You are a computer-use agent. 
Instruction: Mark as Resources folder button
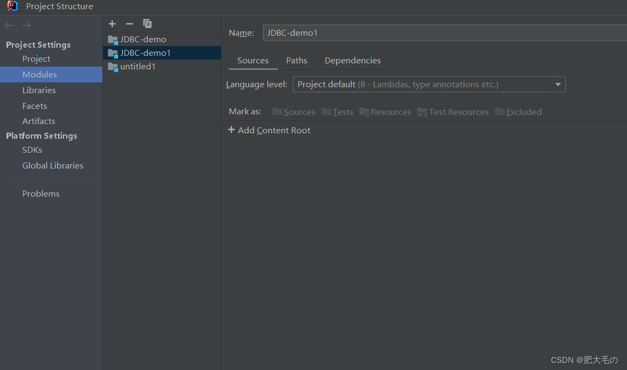pos(385,112)
